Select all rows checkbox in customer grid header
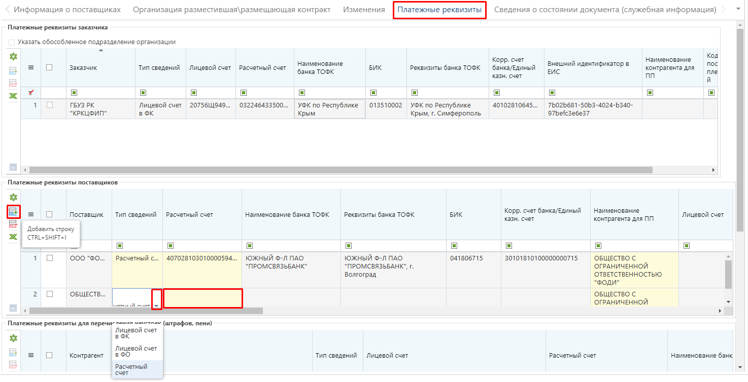Viewport: 748px width, 382px height. point(49,67)
